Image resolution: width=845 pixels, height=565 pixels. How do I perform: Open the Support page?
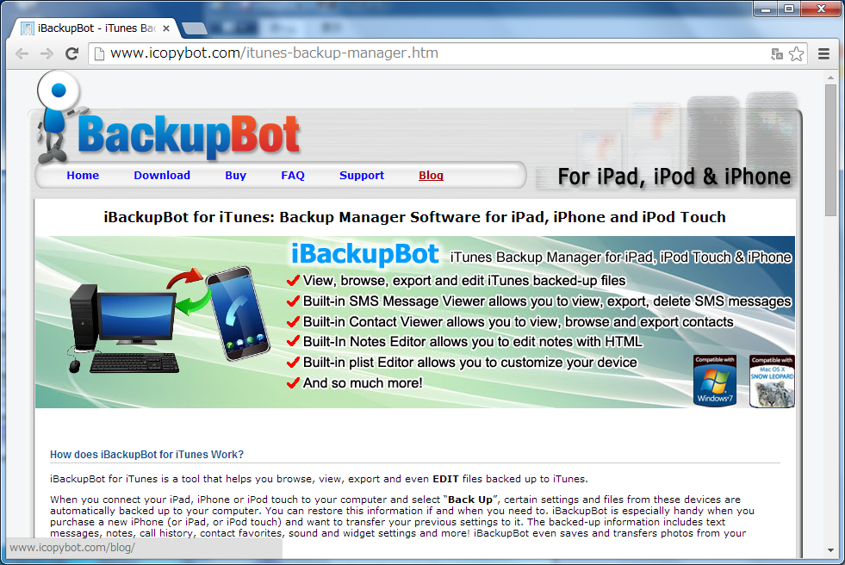pos(361,175)
